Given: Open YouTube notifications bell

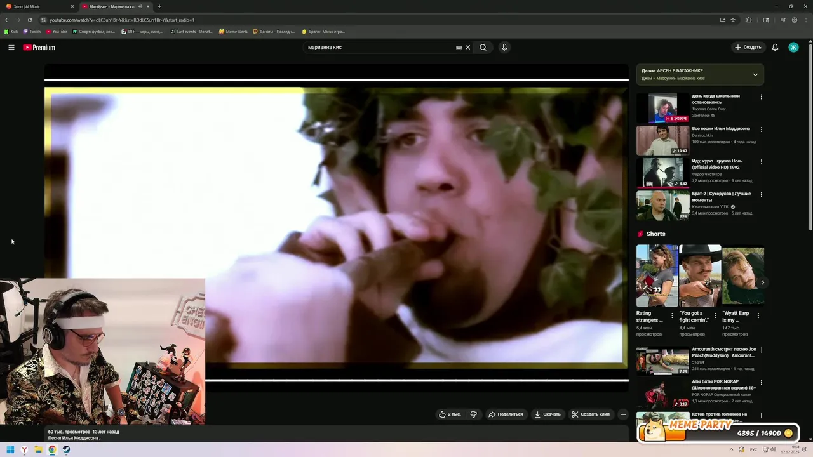Looking at the screenshot, I should click(x=775, y=47).
